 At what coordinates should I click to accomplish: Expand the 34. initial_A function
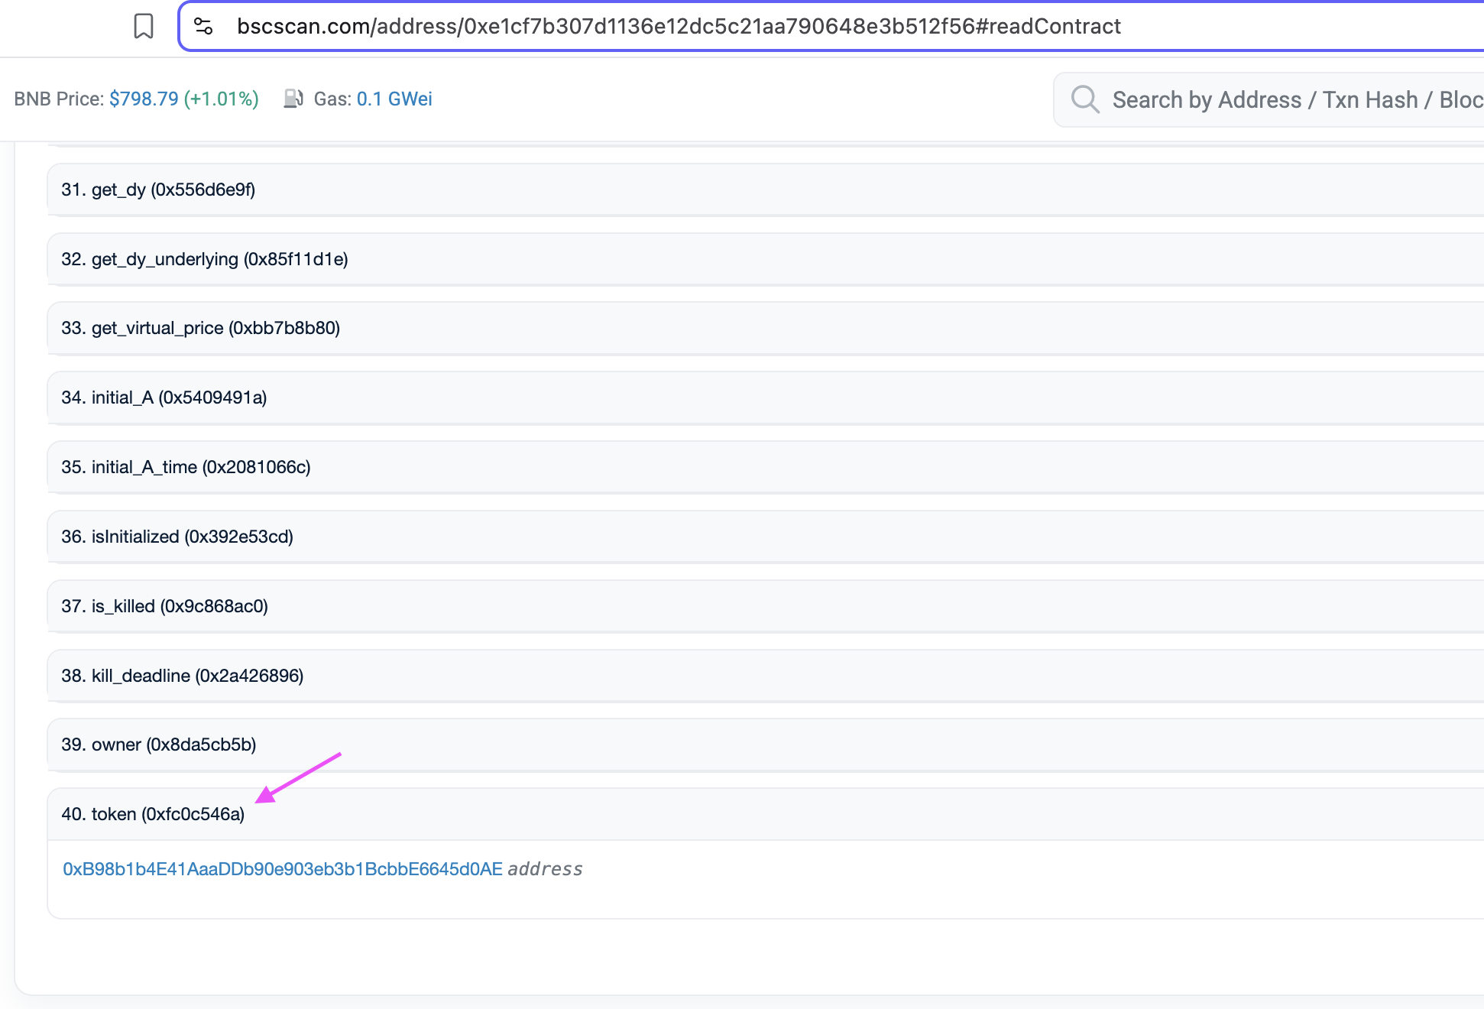tap(164, 397)
